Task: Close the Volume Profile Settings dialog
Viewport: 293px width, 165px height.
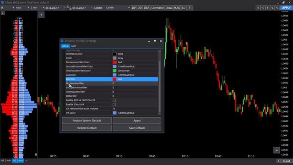Action: tap(161, 41)
